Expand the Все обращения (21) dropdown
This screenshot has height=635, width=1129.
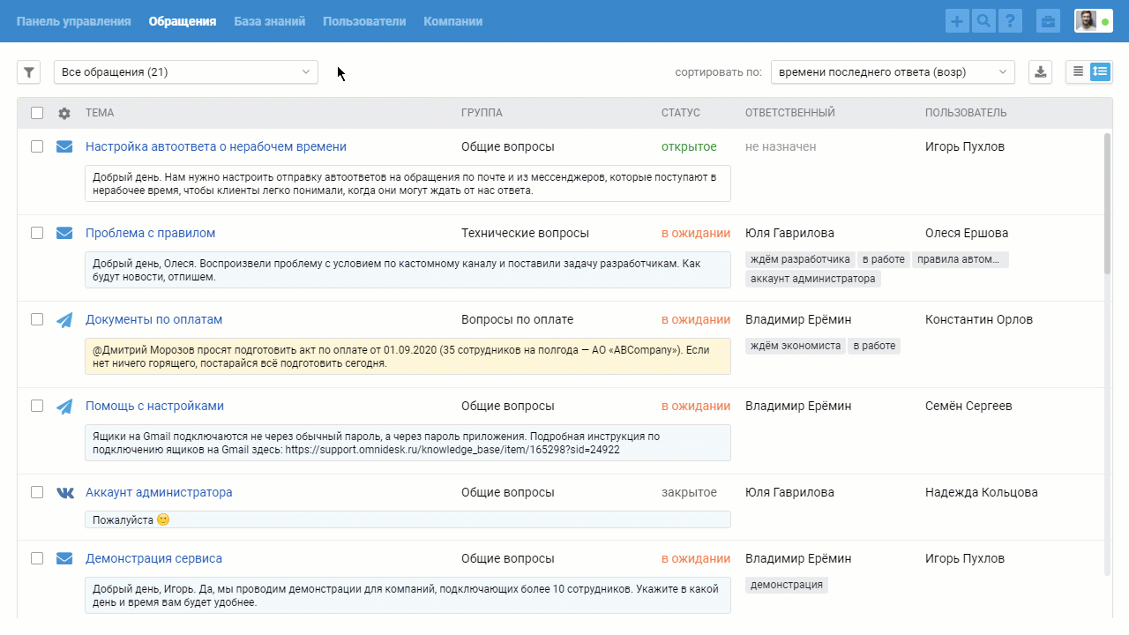(x=186, y=72)
